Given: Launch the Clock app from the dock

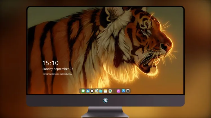Looking at the screenshot, I should (92, 91).
